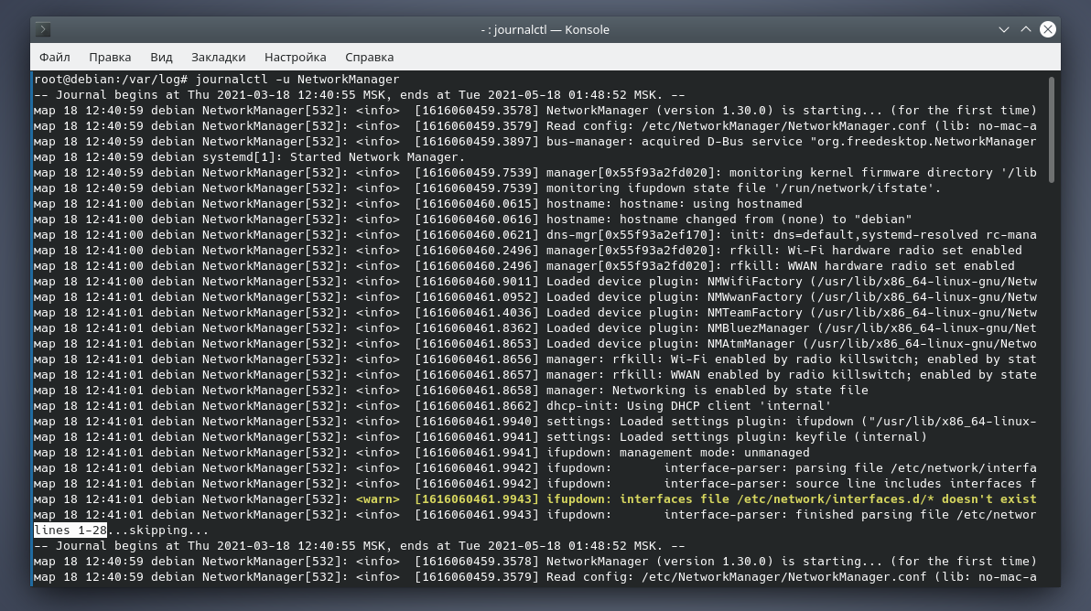The image size is (1091, 611).
Task: Click the terminal's vertical scrollbar handle
Action: click(1052, 119)
